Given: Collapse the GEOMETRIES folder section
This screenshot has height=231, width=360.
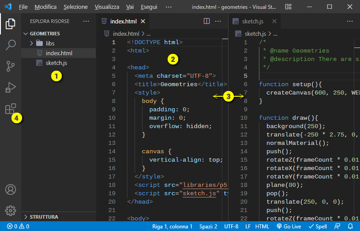Looking at the screenshot, I should [x=26, y=34].
